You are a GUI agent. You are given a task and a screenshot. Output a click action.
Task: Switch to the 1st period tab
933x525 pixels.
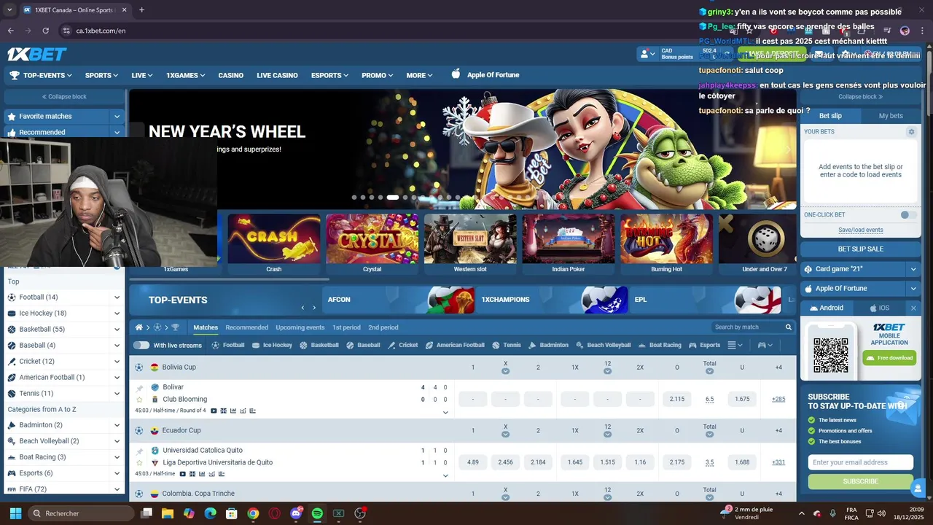346,327
